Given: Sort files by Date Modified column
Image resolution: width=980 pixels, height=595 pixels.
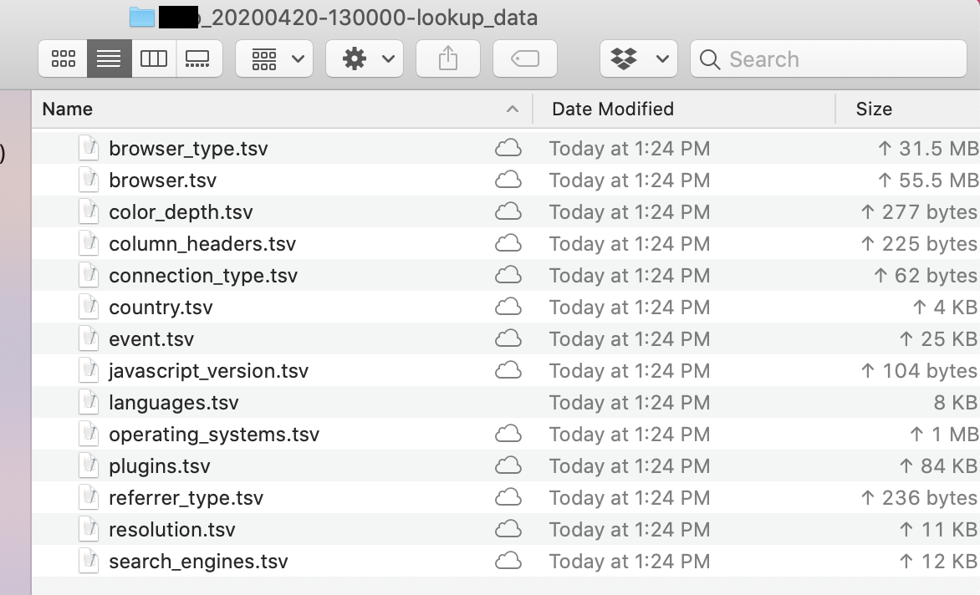Looking at the screenshot, I should (613, 109).
